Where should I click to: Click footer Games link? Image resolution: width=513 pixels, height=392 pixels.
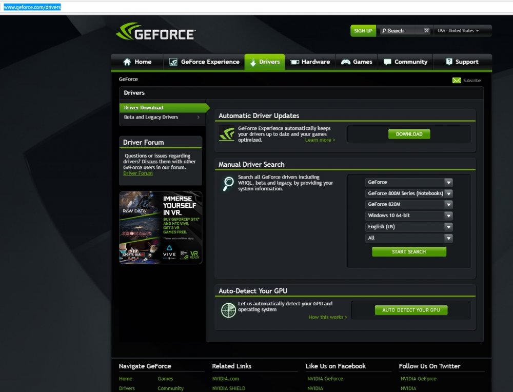(x=165, y=379)
